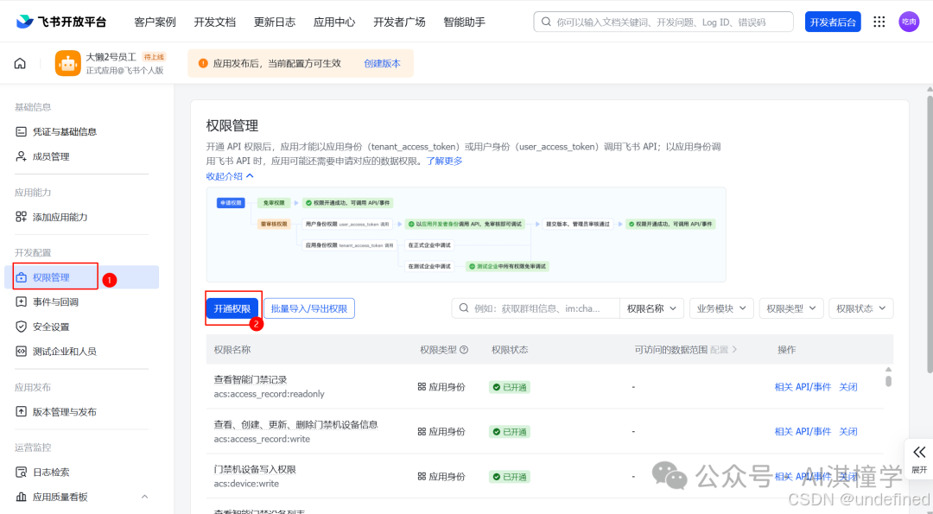The width and height of the screenshot is (933, 514).
Task: Open the 权限类型 filter dropdown
Action: [x=790, y=308]
